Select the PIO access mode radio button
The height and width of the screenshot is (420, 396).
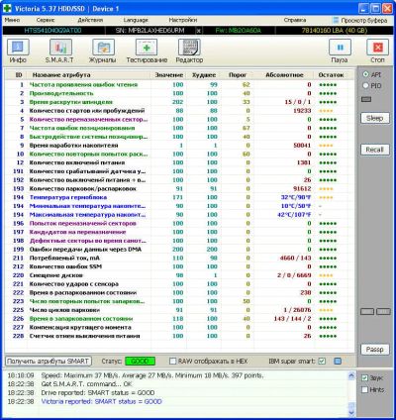pyautogui.click(x=365, y=85)
